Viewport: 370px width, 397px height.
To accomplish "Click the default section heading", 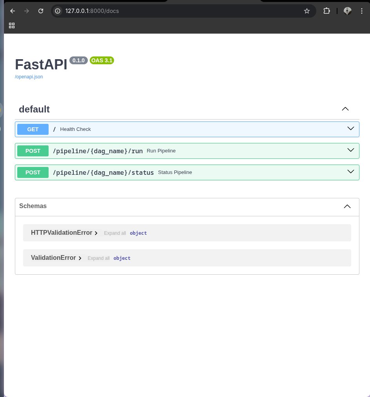I will tap(34, 109).
